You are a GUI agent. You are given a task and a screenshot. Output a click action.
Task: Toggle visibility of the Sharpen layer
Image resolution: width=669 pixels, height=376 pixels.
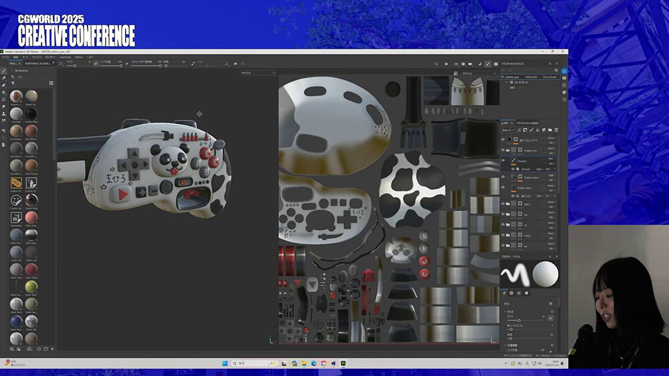coord(503,161)
